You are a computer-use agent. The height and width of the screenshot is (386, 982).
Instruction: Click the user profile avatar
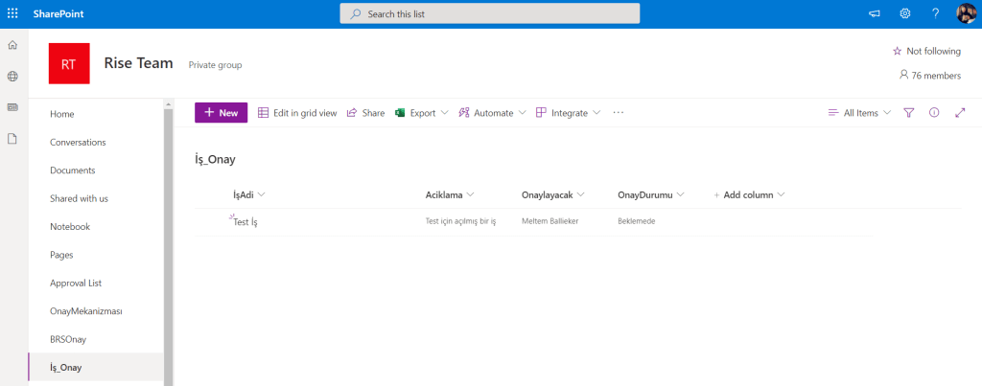tap(966, 13)
